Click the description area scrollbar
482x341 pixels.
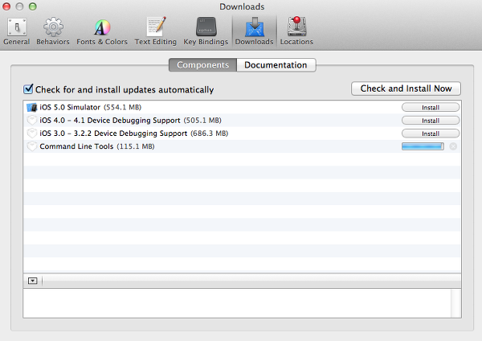pyautogui.click(x=455, y=303)
